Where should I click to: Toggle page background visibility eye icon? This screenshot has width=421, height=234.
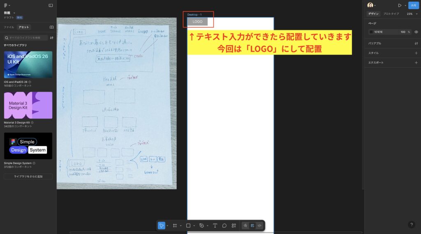coord(416,32)
